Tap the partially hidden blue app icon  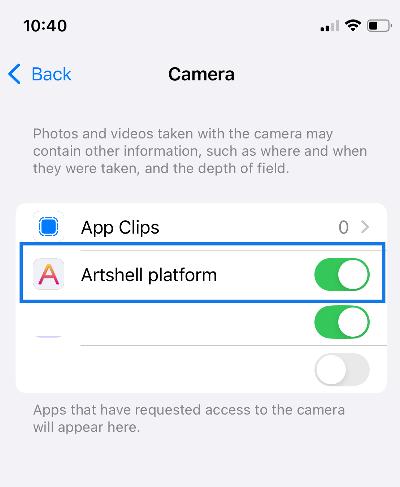tap(48, 336)
